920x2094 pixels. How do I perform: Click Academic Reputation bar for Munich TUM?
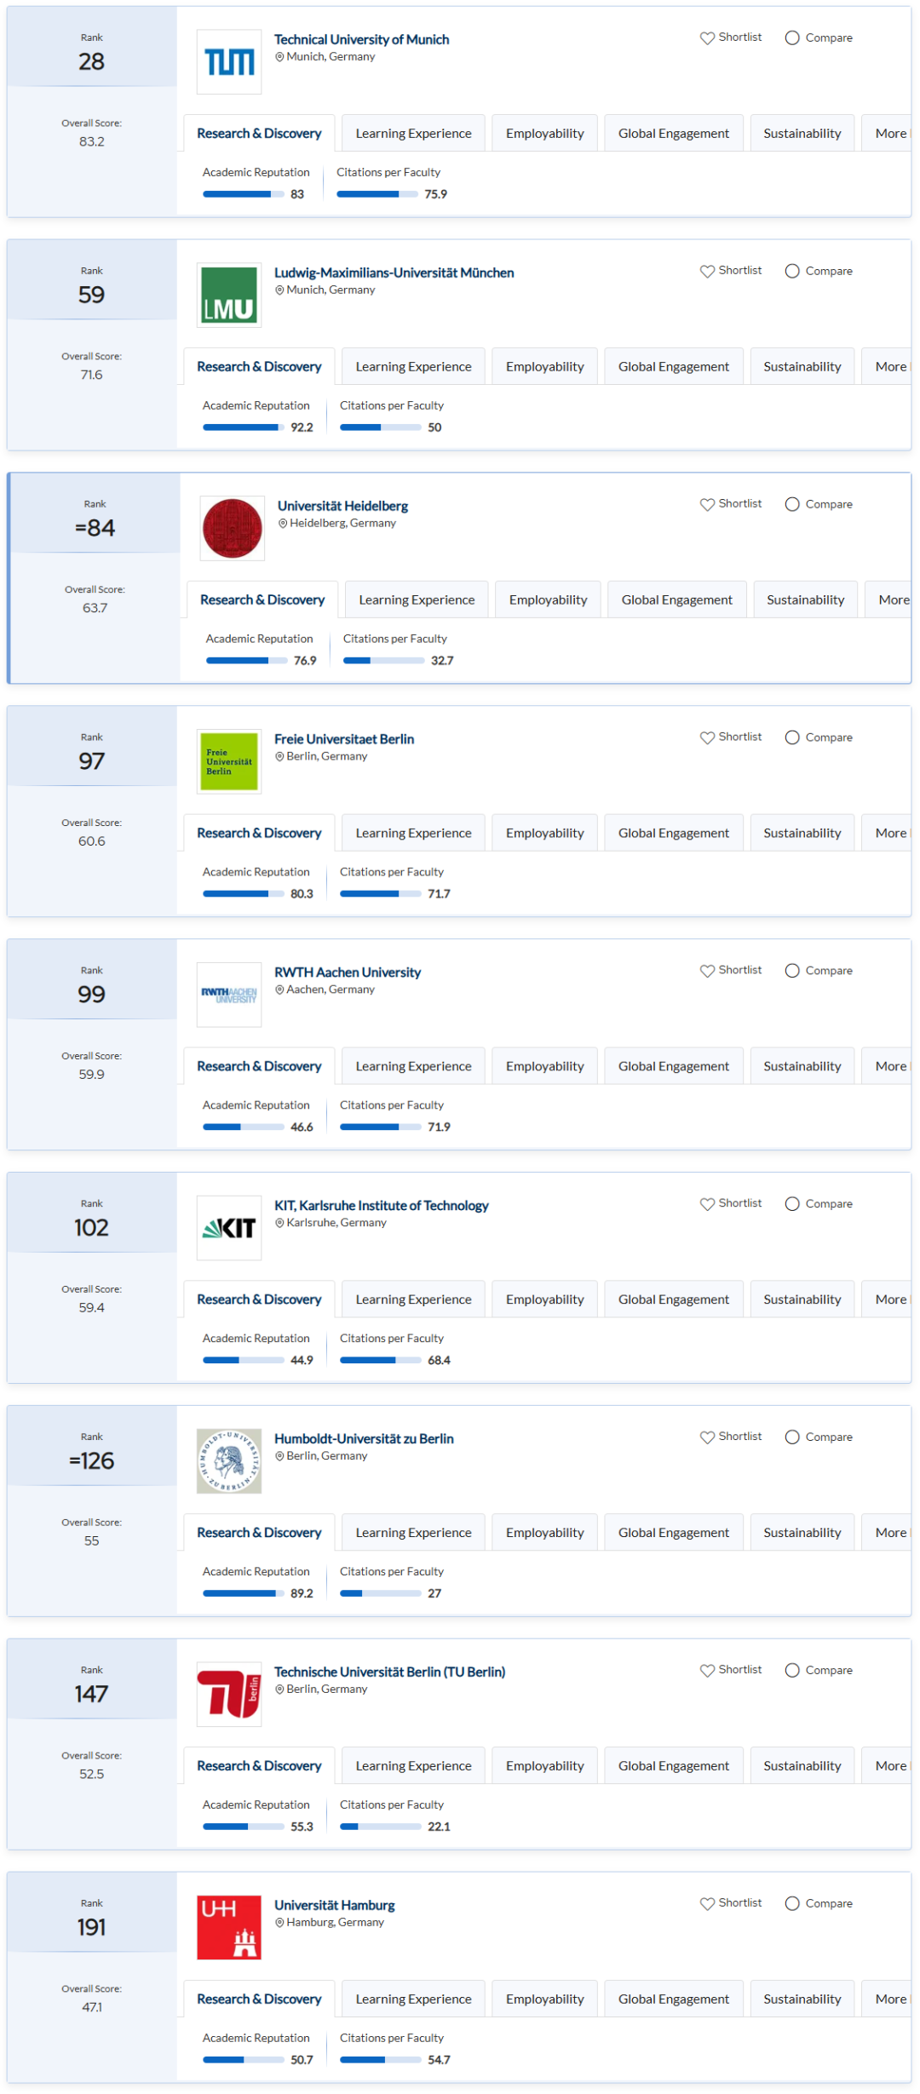pos(244,195)
